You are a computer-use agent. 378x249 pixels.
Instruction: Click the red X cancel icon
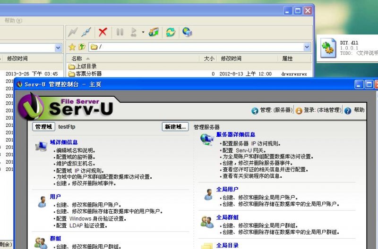pos(103,32)
